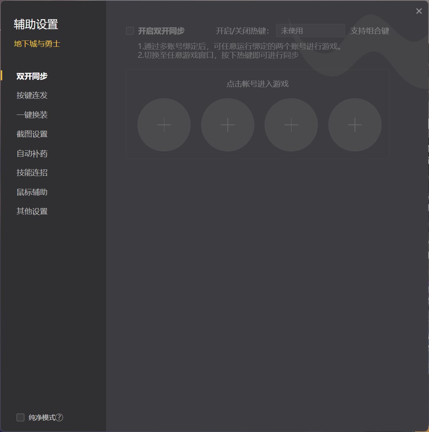The height and width of the screenshot is (432, 429).
Task: Click instruction line starting with 1.通过多账号绑定后
Action: coord(240,46)
